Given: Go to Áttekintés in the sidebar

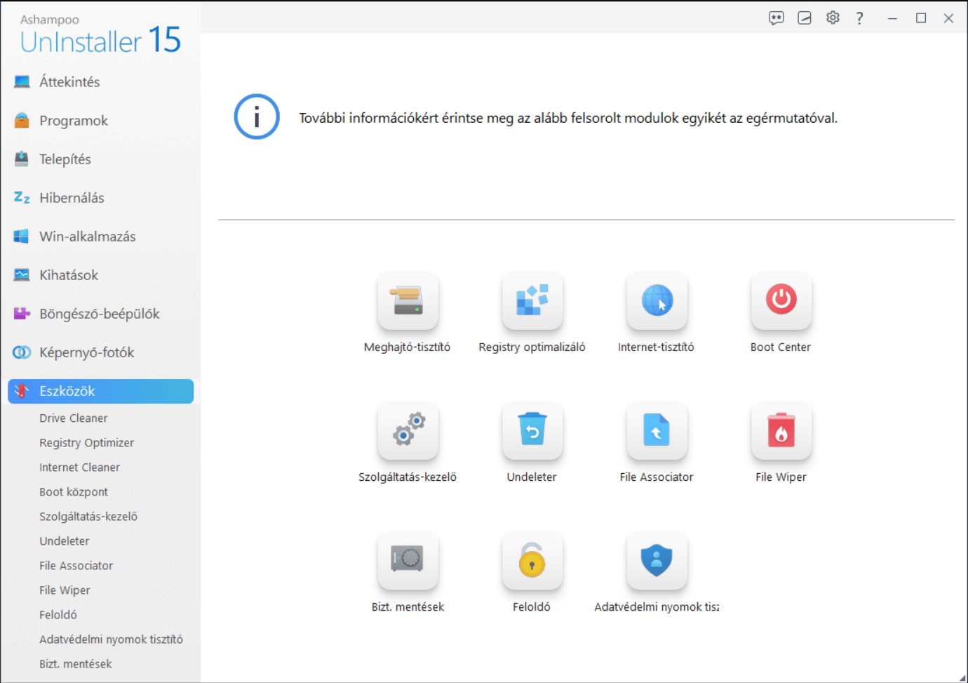Looking at the screenshot, I should tap(100, 82).
